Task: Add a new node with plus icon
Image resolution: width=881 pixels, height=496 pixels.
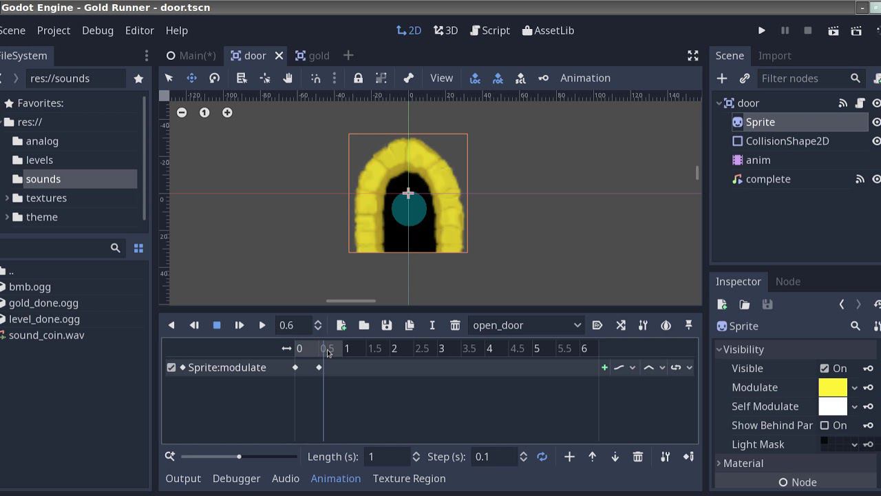Action: 722,78
